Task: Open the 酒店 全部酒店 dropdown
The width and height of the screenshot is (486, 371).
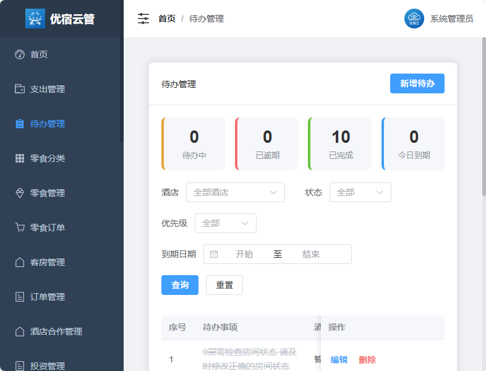Action: click(235, 192)
